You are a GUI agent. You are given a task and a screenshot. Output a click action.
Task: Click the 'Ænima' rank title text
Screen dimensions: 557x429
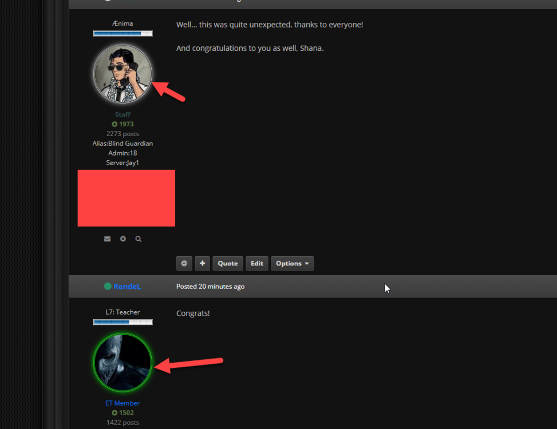pyautogui.click(x=123, y=23)
